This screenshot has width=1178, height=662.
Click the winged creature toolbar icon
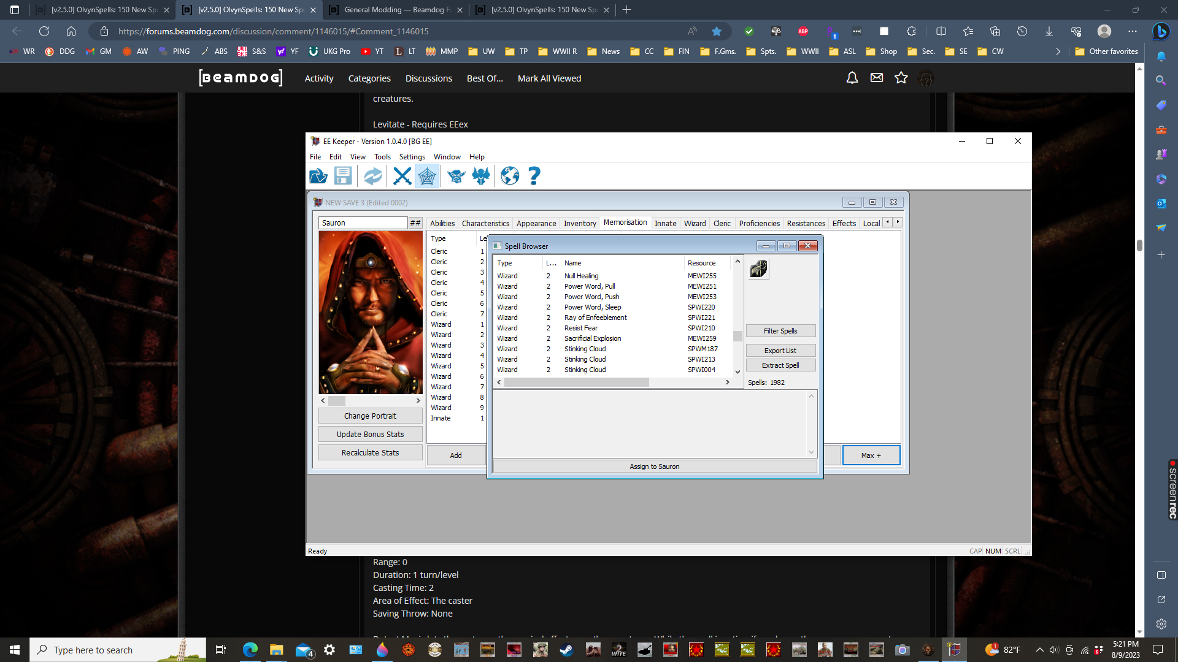[481, 176]
